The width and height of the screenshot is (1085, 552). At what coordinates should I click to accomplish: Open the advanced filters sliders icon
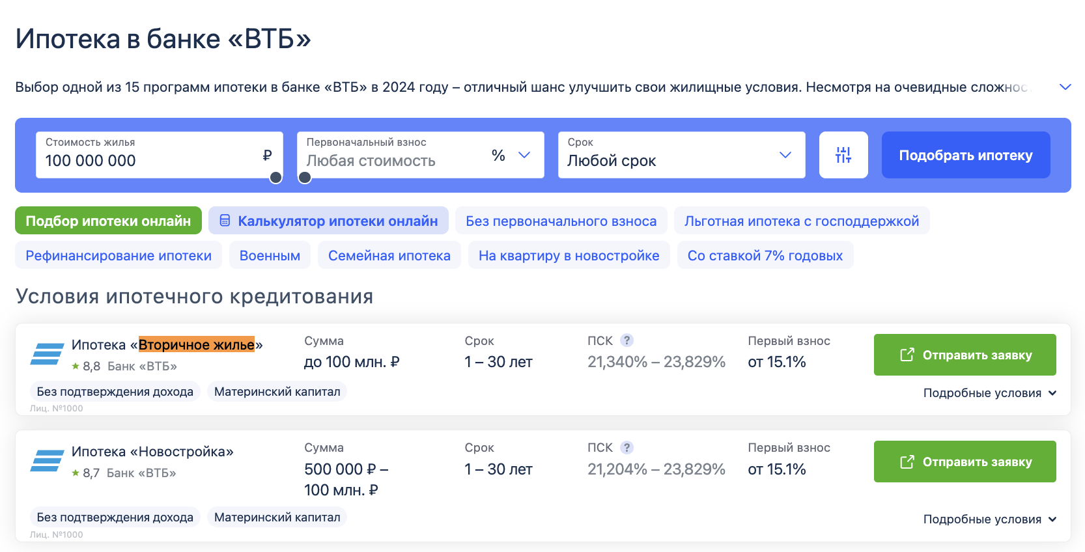click(x=843, y=155)
